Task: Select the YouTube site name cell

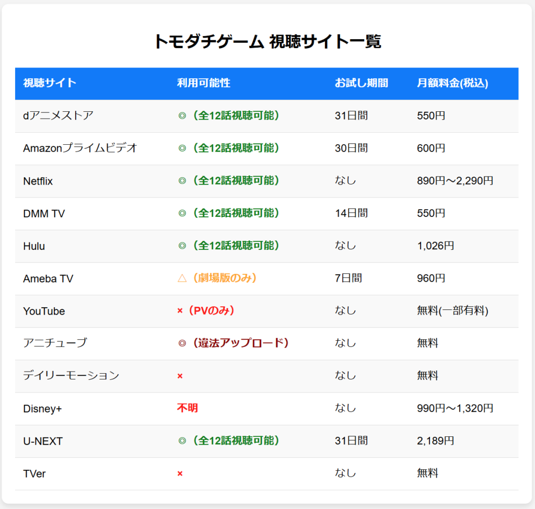Action: [44, 311]
